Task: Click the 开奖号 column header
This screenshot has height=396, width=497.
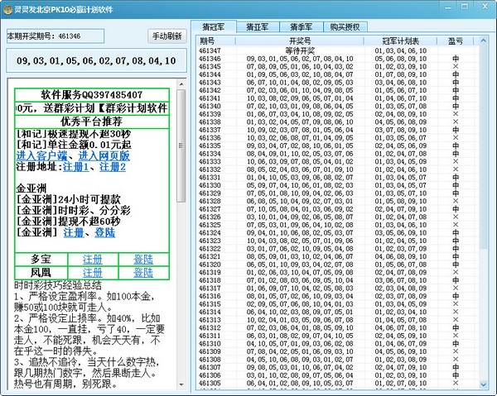Action: tap(300, 41)
